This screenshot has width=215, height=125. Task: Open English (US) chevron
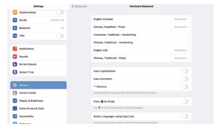189,50
